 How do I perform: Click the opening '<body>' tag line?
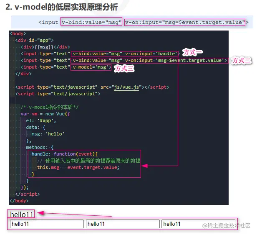click(18, 34)
